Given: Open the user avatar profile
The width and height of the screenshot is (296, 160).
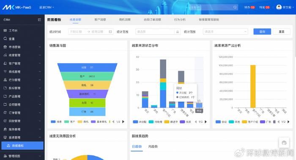Looking at the screenshot, I should 279,7.
